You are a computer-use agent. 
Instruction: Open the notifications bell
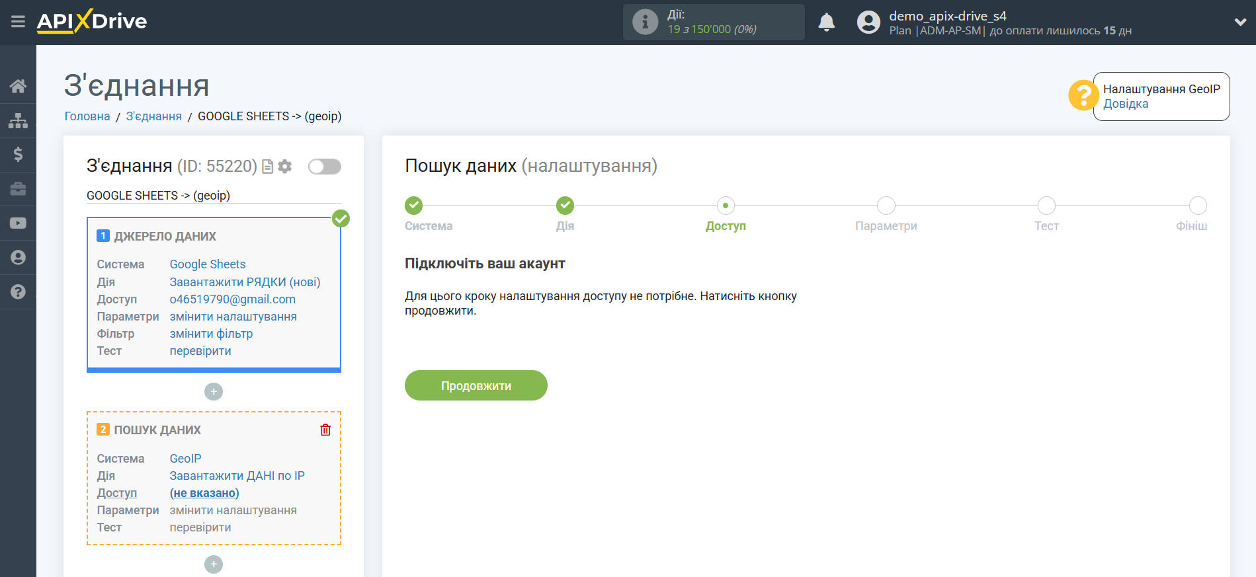click(x=826, y=22)
